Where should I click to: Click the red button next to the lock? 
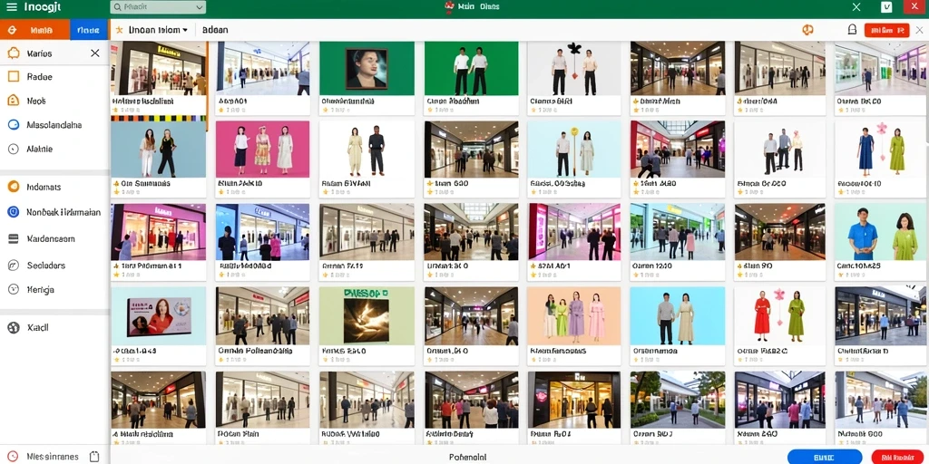coord(886,30)
